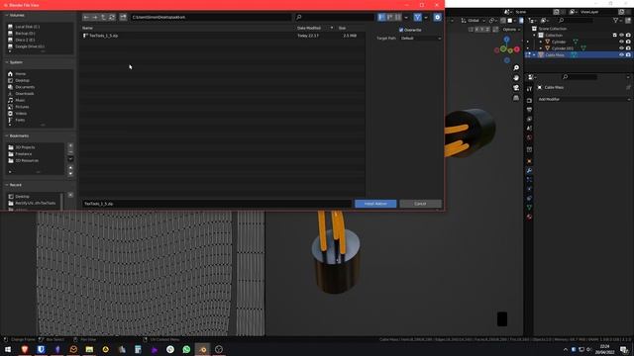This screenshot has height=356, width=634.
Task: Open the Target Path Default dropdown
Action: tap(420, 39)
